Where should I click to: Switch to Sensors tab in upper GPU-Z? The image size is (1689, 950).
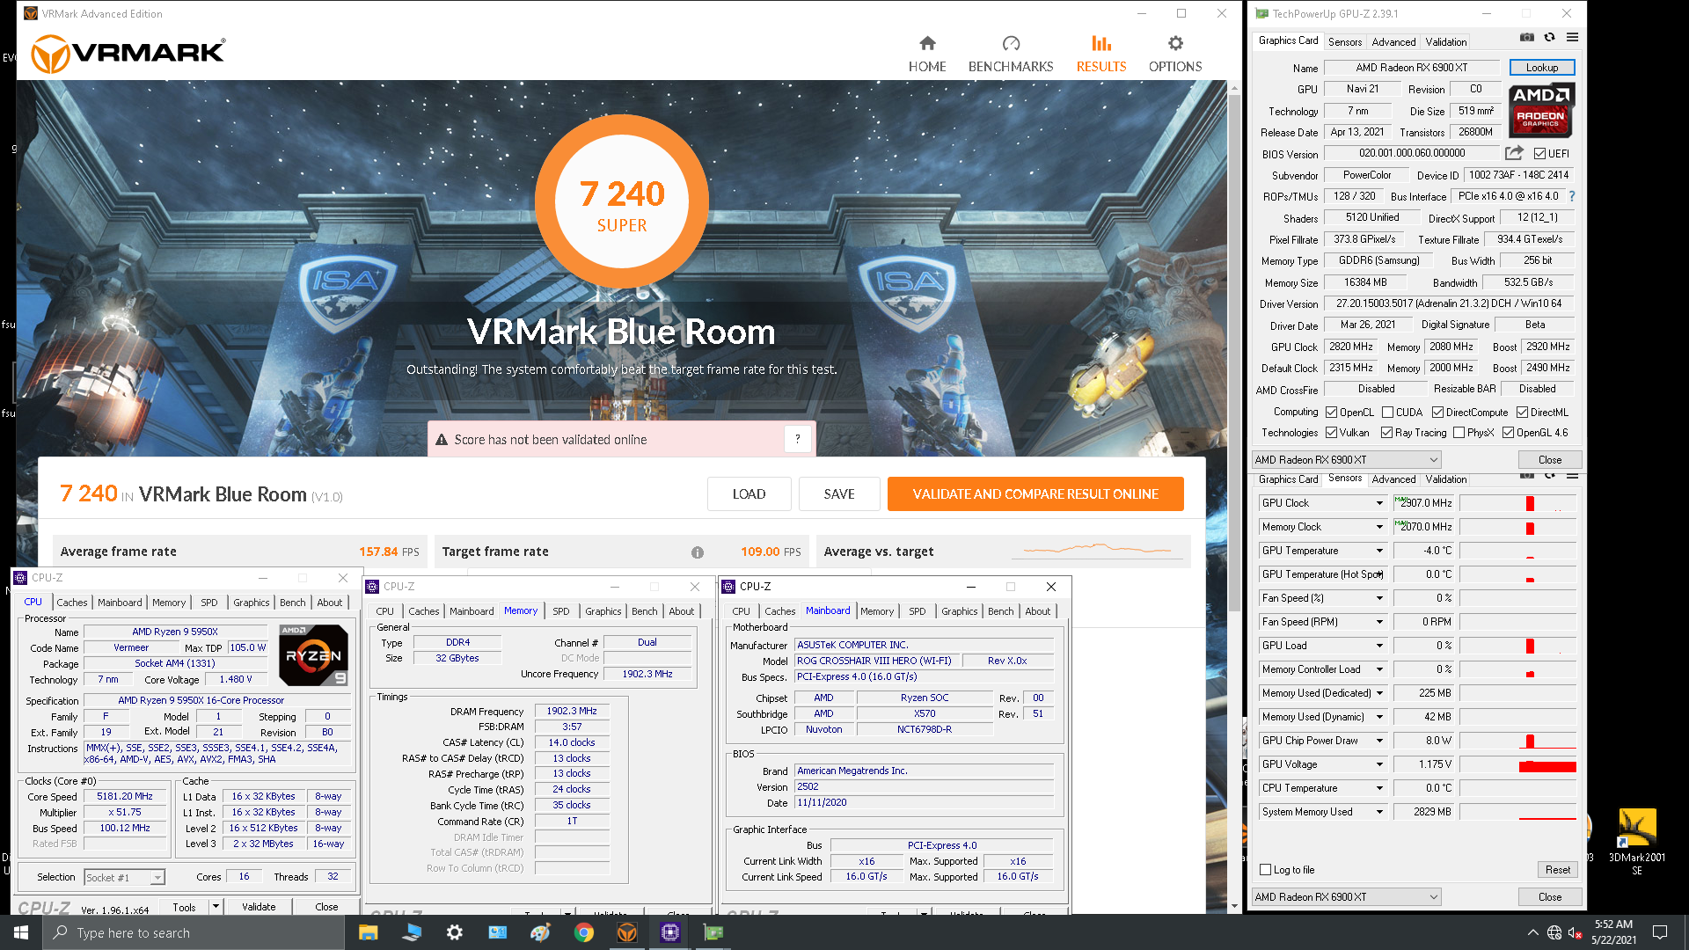click(1344, 41)
